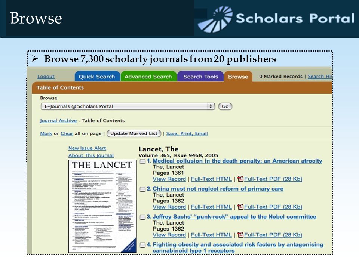Open E-Journals @ Scholars Portal dropdown
This screenshot has width=359, height=269.
128,106
